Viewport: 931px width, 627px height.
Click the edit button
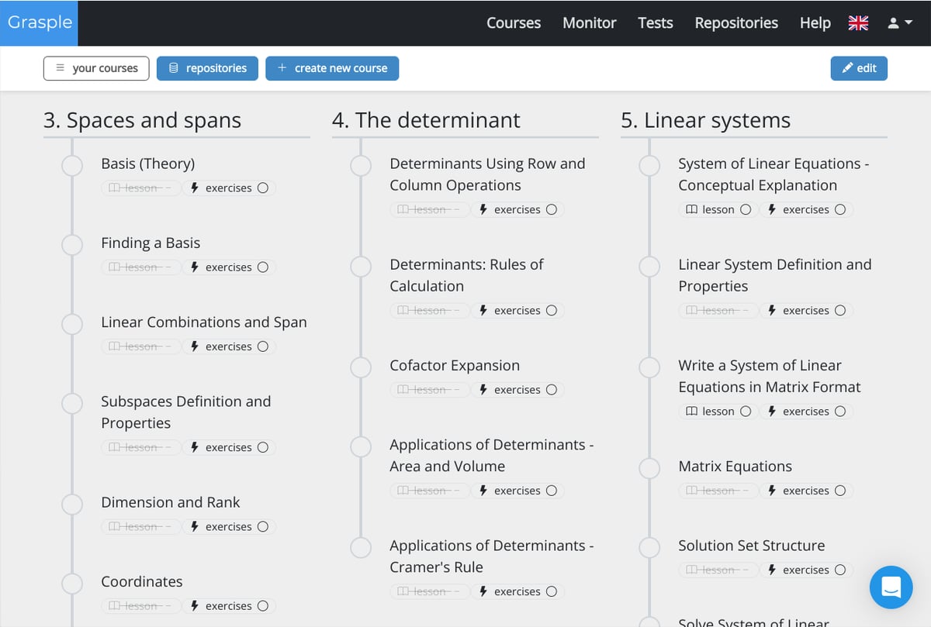(x=858, y=68)
